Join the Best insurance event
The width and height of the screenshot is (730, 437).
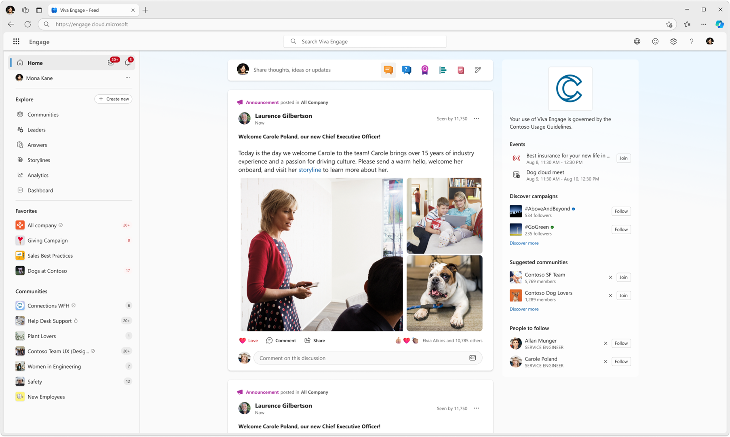click(x=623, y=158)
